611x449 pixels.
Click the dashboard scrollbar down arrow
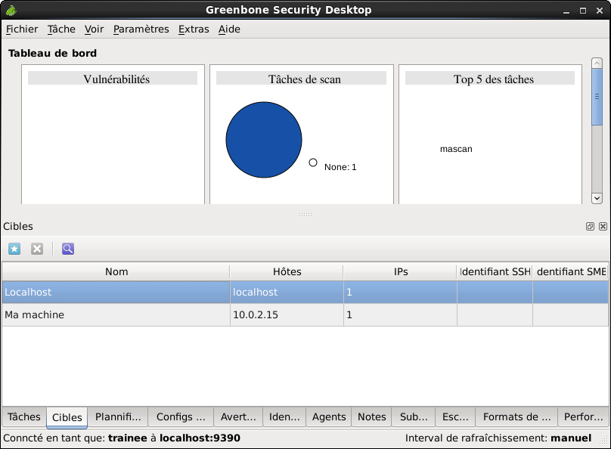click(597, 198)
